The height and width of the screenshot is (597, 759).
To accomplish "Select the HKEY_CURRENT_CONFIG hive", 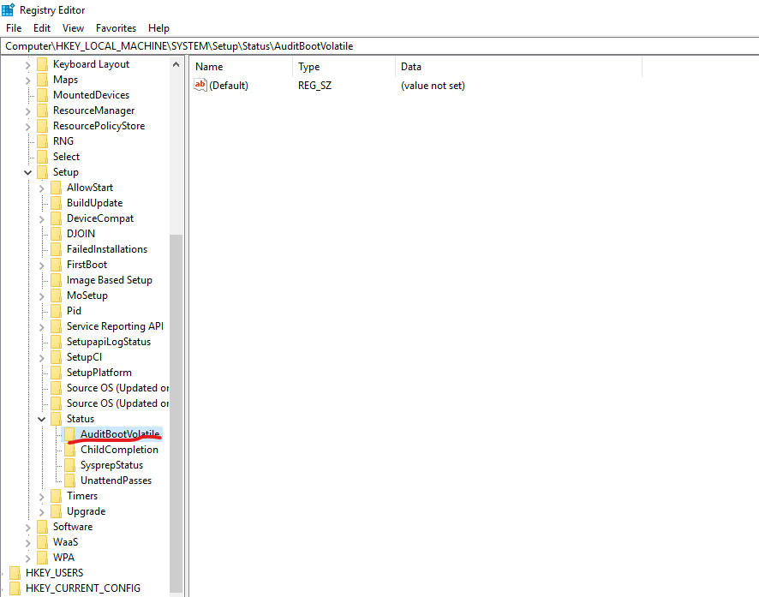I will click(83, 588).
